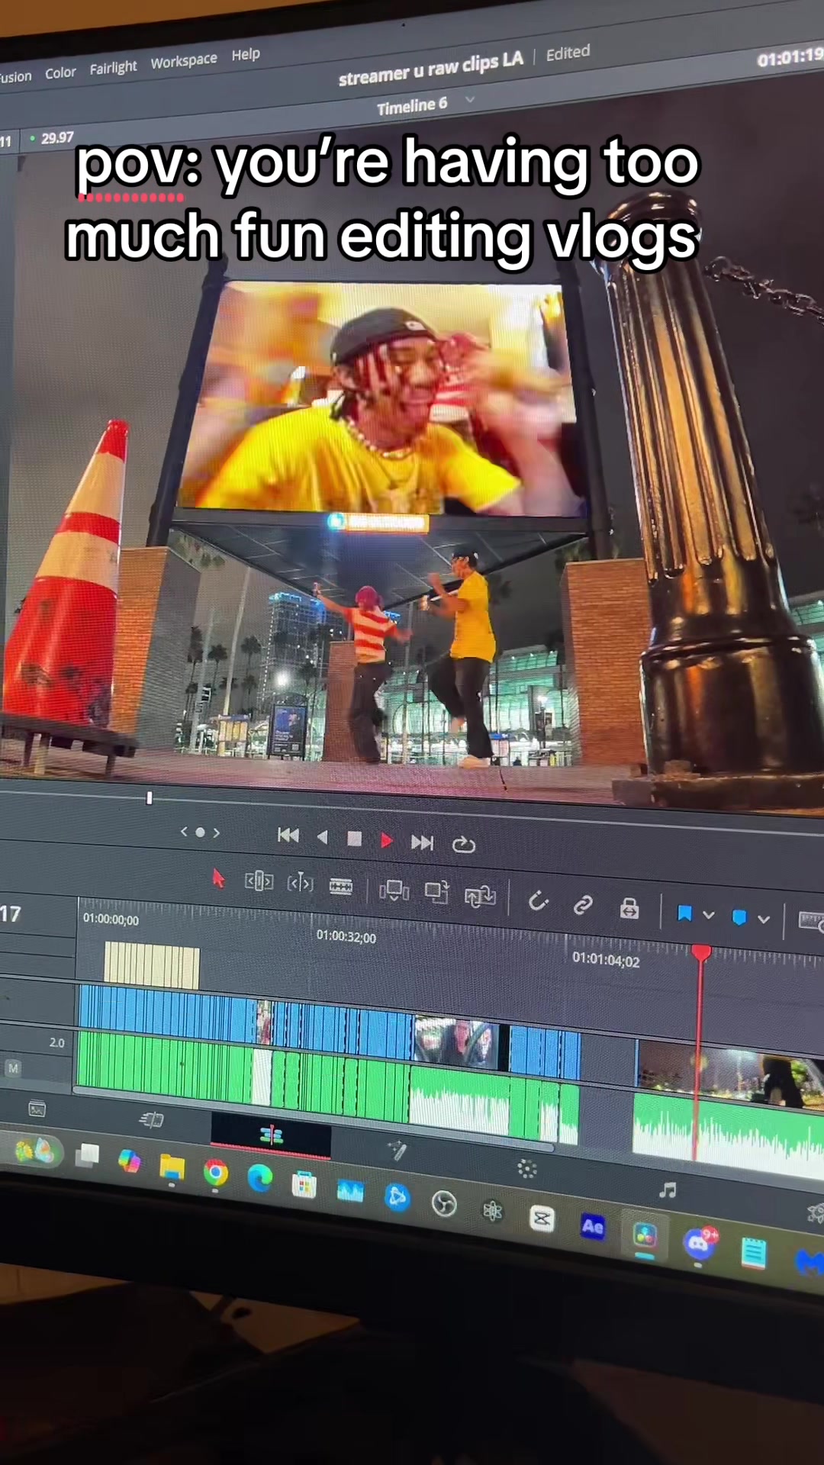This screenshot has width=824, height=1465.
Task: Toggle Linked Selection chain icon
Action: 583,905
